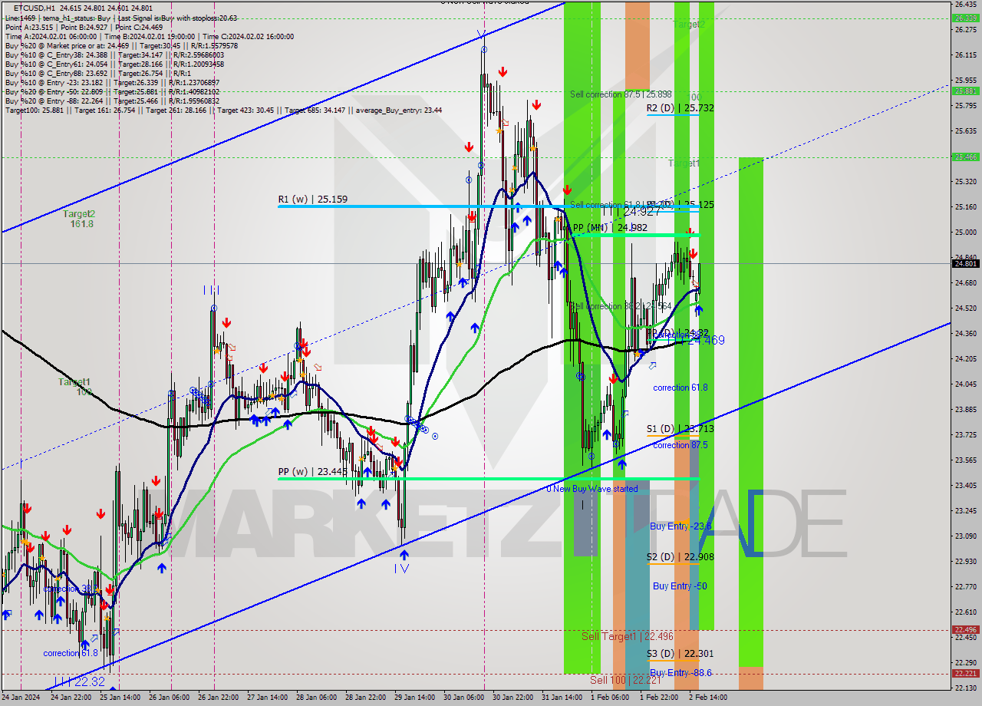Click the 'S2 (D) | 22.908' support label

[680, 557]
